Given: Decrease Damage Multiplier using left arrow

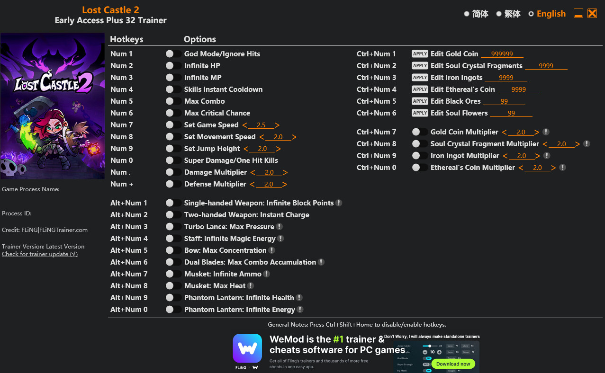Looking at the screenshot, I should 253,172.
